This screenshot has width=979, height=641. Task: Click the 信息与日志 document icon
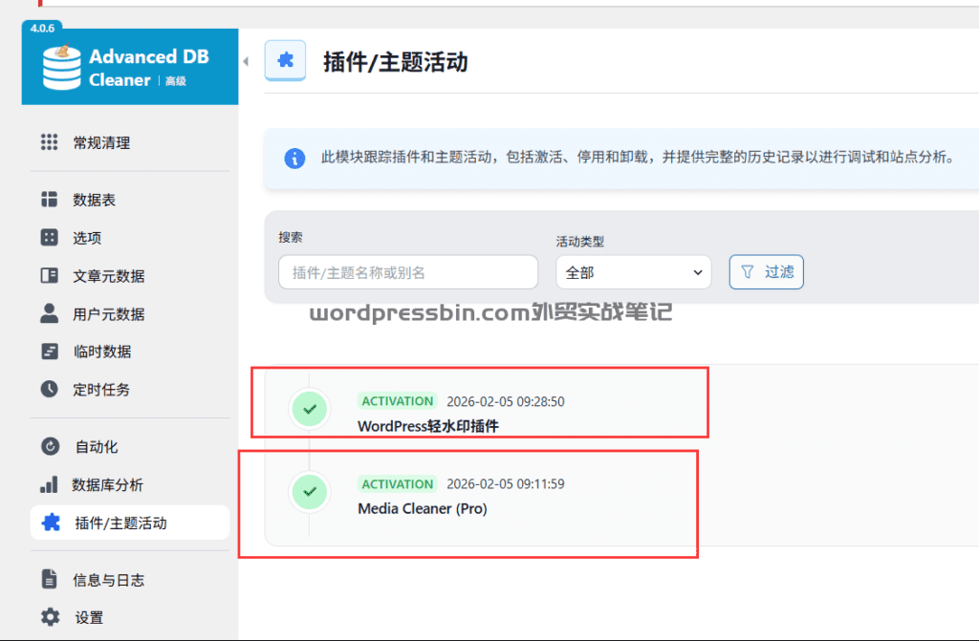52,579
